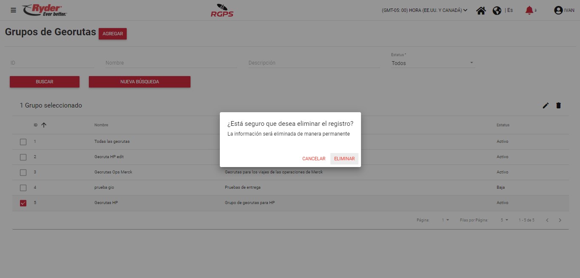Click the AGREGAR button
The height and width of the screenshot is (278, 580).
[113, 34]
